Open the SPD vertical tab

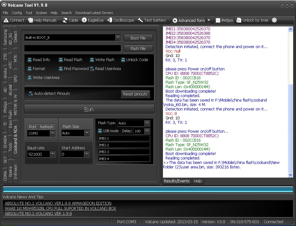click(15, 79)
